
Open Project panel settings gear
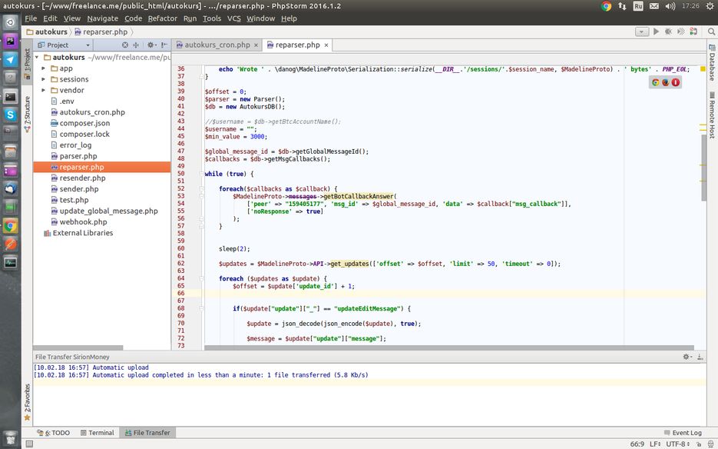coord(151,45)
